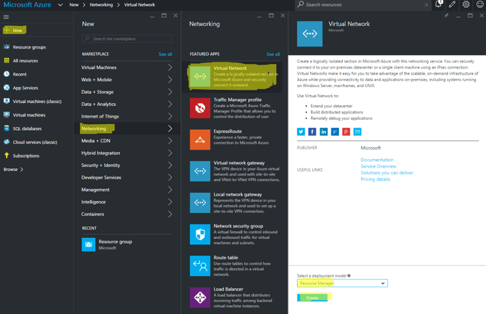Open the Documentation link
This screenshot has height=314, width=486.
(x=377, y=160)
